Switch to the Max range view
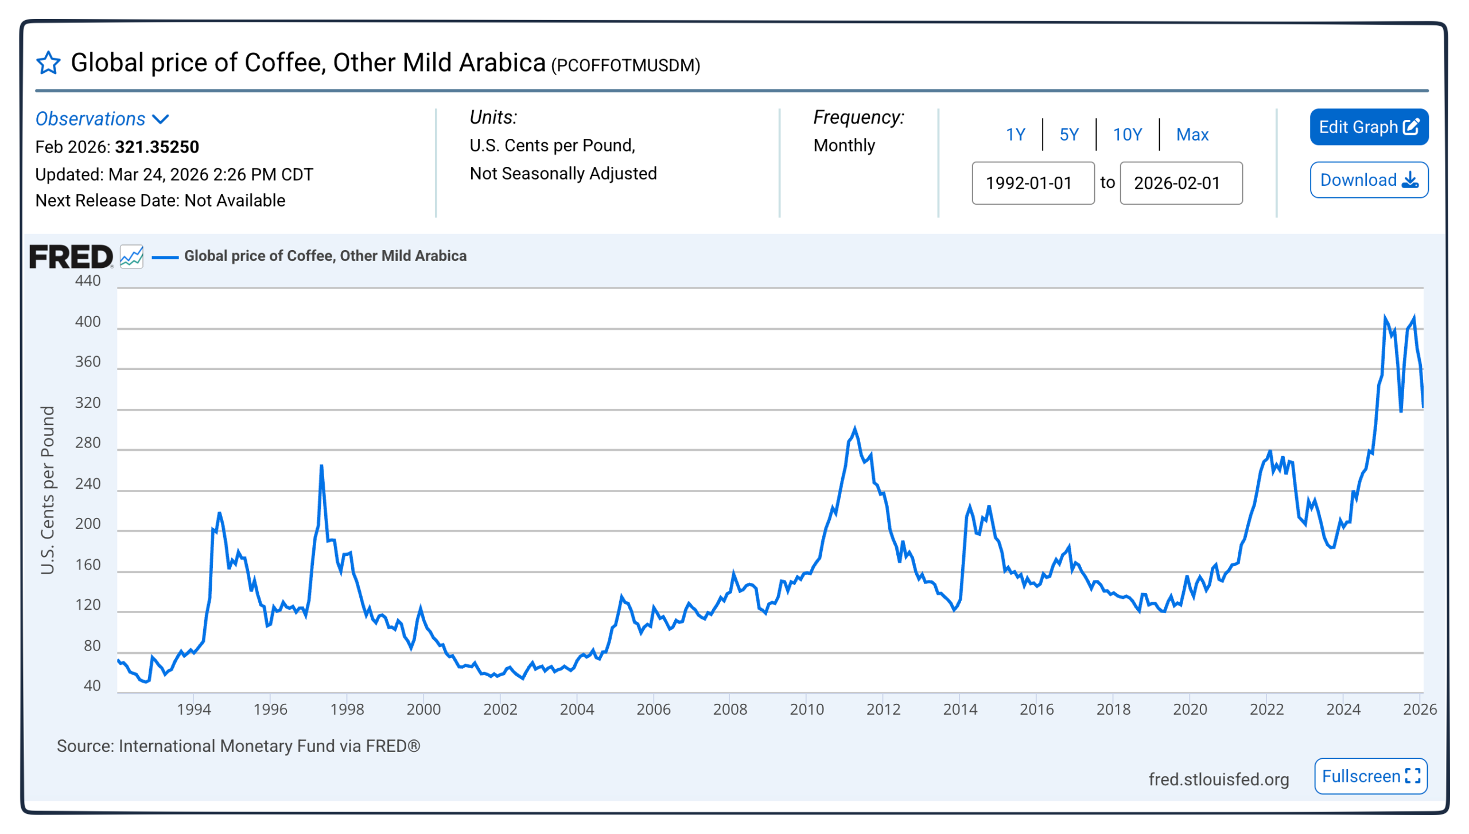 (x=1192, y=134)
